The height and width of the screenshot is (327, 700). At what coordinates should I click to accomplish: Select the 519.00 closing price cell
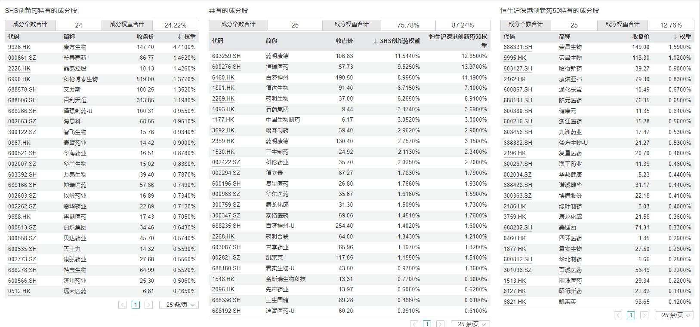(145, 79)
